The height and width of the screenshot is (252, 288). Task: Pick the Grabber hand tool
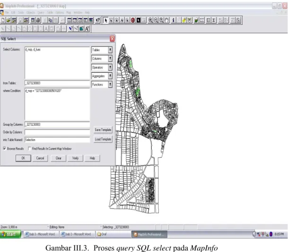point(166,20)
